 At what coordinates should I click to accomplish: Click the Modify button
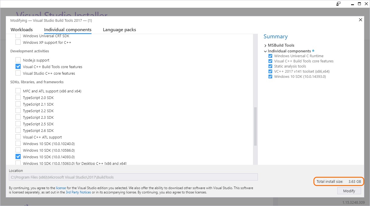349,191
